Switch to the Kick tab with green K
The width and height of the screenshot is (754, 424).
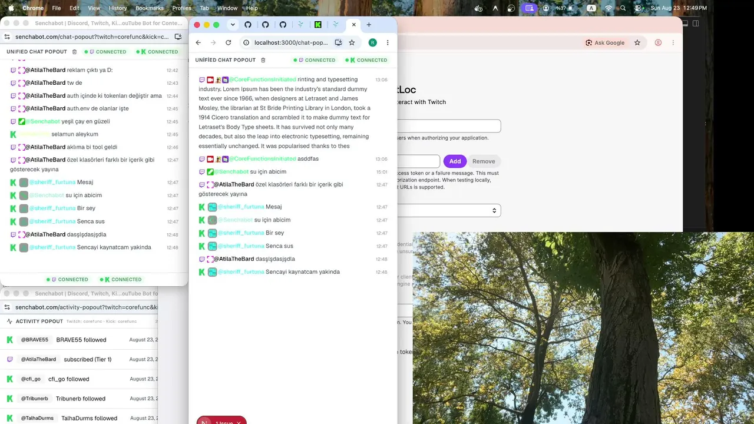click(x=318, y=25)
